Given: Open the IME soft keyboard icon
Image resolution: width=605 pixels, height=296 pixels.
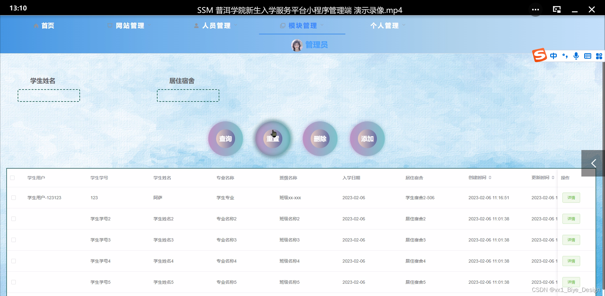Looking at the screenshot, I should point(588,56).
